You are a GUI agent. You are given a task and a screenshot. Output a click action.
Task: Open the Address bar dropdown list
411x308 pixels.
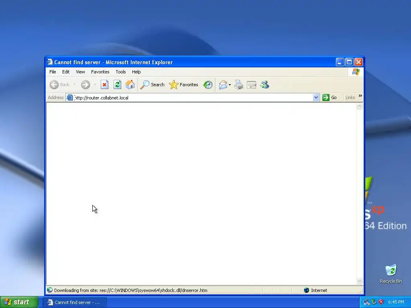click(x=316, y=97)
